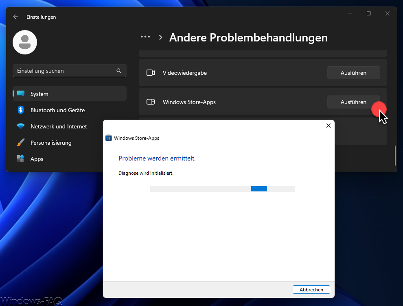
Task: Click the Apps icon in the sidebar
Action: [x=21, y=158]
